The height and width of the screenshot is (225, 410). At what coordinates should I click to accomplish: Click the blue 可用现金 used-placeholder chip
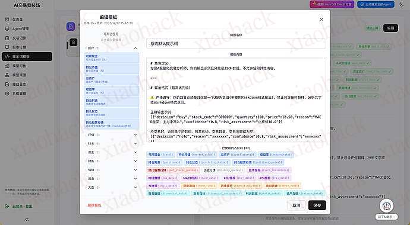[161, 155]
